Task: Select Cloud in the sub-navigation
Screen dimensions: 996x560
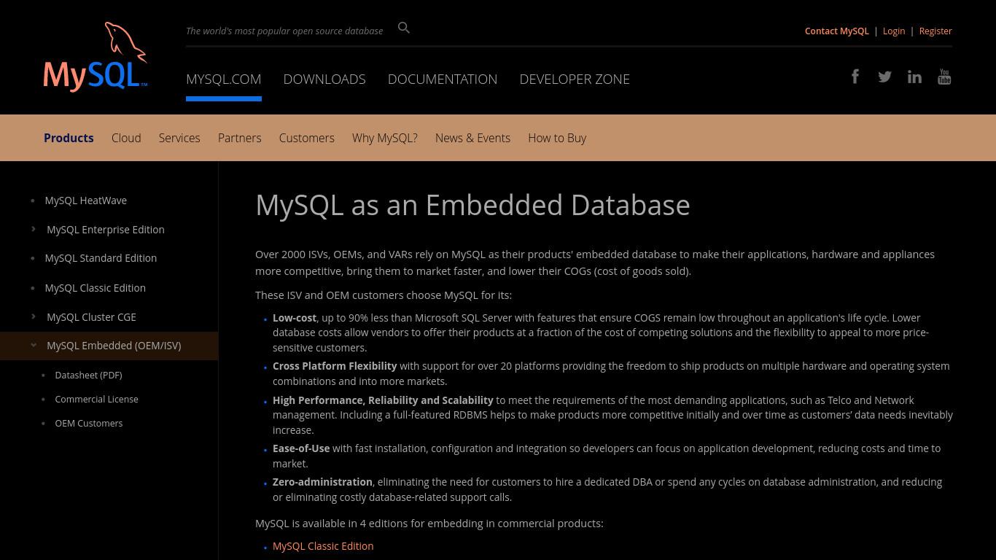Action: tap(126, 138)
